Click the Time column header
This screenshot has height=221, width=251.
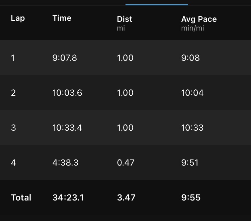pyautogui.click(x=62, y=18)
